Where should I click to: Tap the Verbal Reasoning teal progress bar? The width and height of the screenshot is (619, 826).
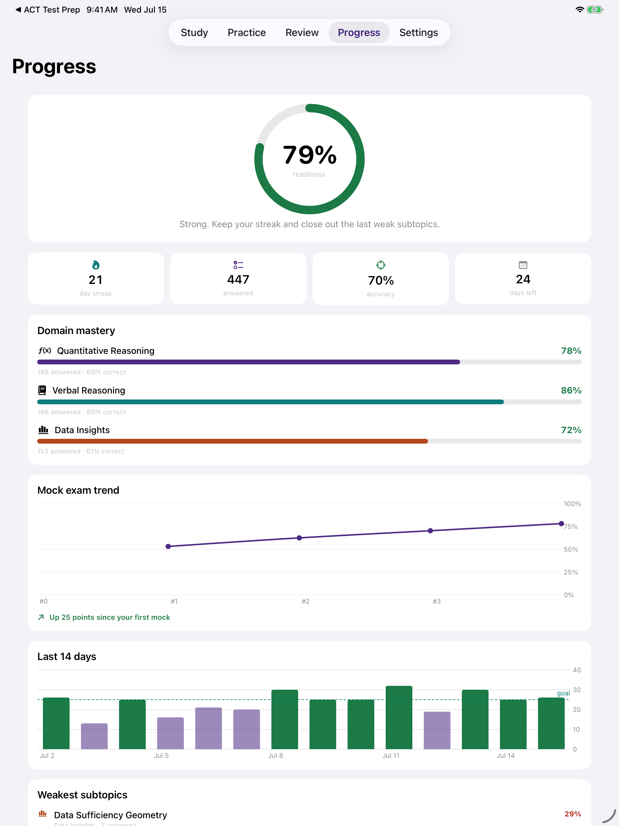pyautogui.click(x=309, y=402)
